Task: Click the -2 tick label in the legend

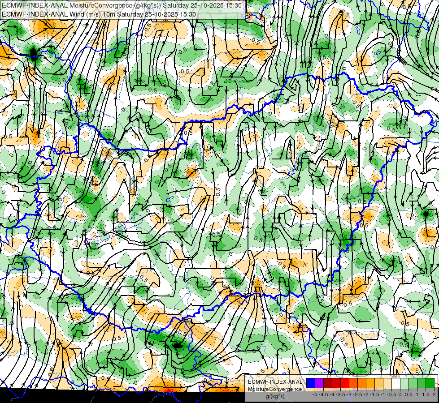Action: [366, 394]
